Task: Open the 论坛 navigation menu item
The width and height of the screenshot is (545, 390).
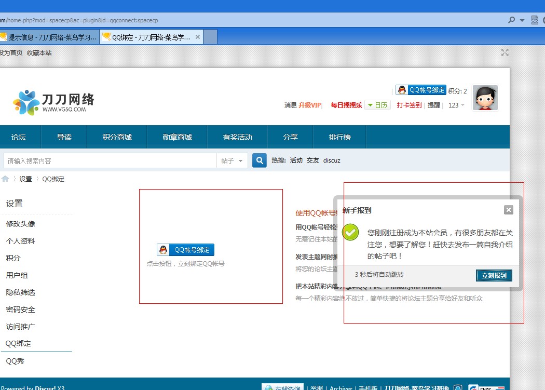Action: (x=18, y=137)
